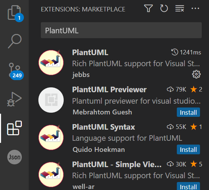Click the star rating 1 on Syntax
This screenshot has width=209, height=190.
click(x=196, y=127)
